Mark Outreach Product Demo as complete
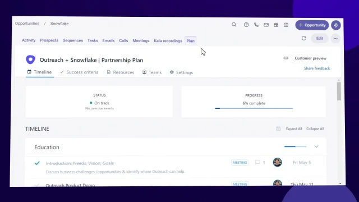 pos(37,185)
